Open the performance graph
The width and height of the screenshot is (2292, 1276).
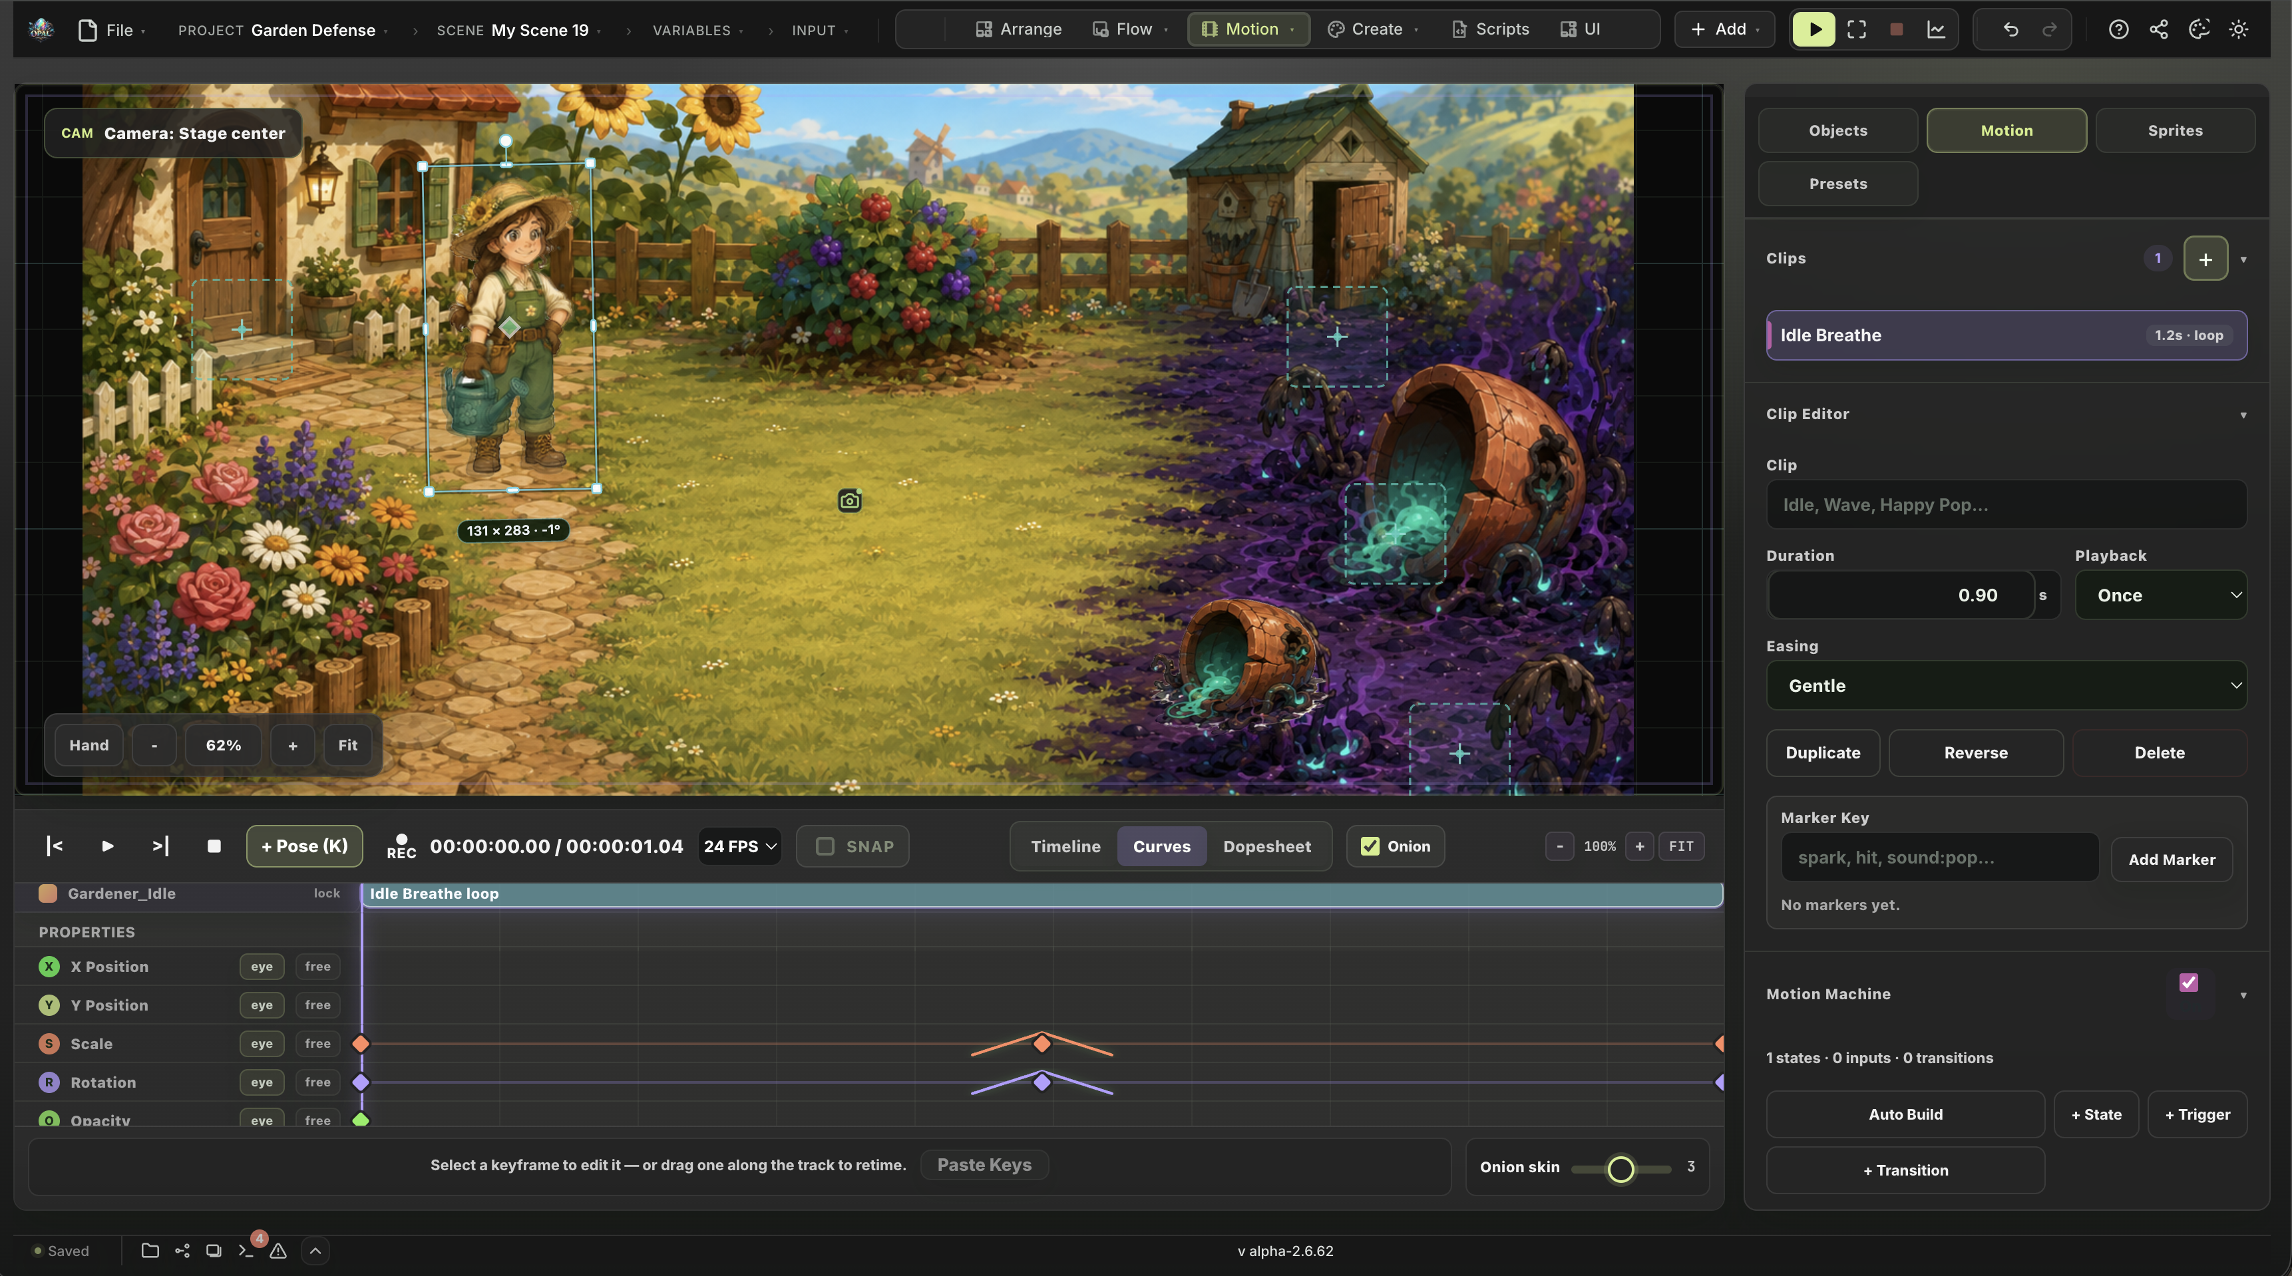tap(1936, 29)
